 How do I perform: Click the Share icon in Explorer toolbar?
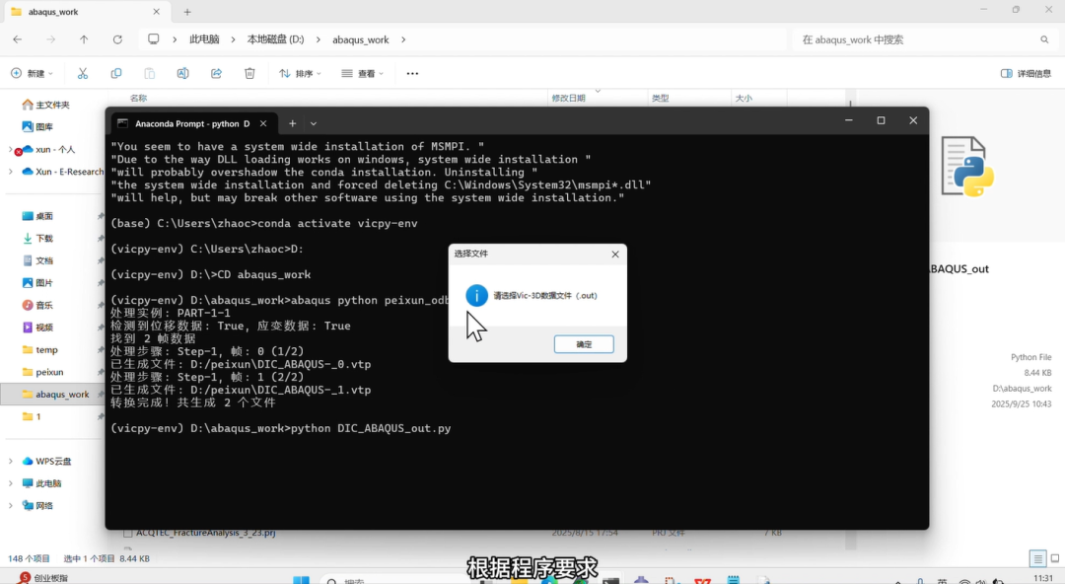click(216, 74)
